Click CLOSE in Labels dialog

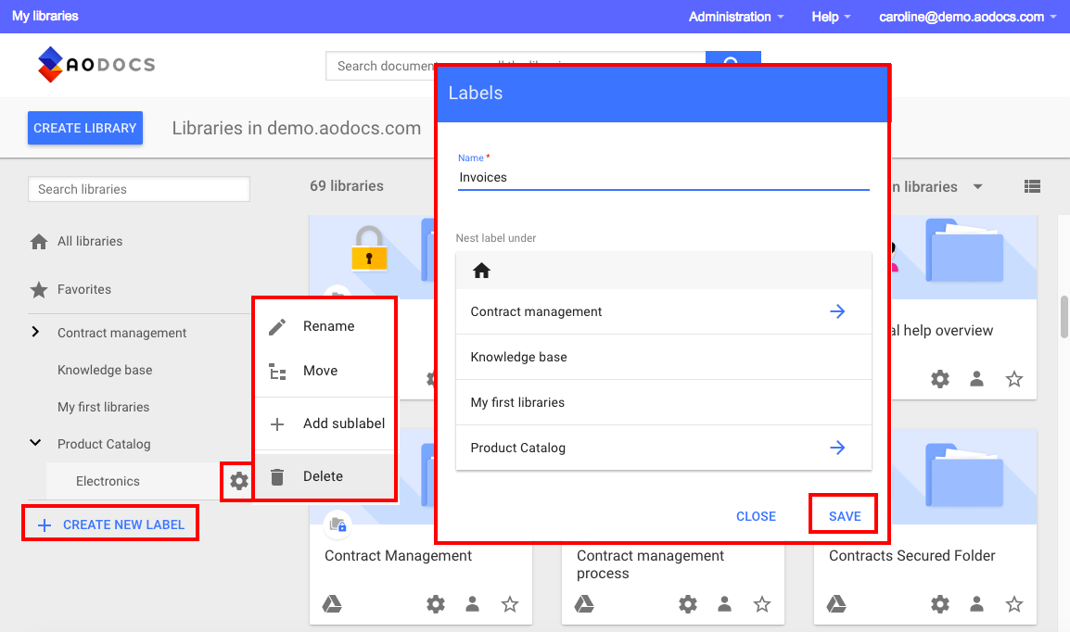pyautogui.click(x=756, y=516)
